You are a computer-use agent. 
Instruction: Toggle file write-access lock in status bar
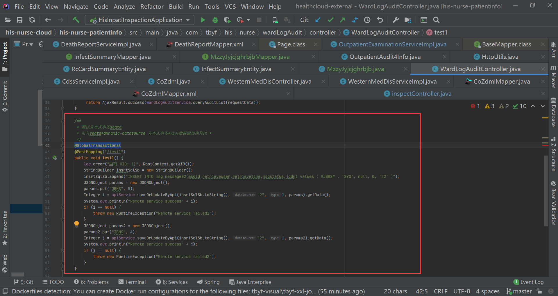coord(539,291)
